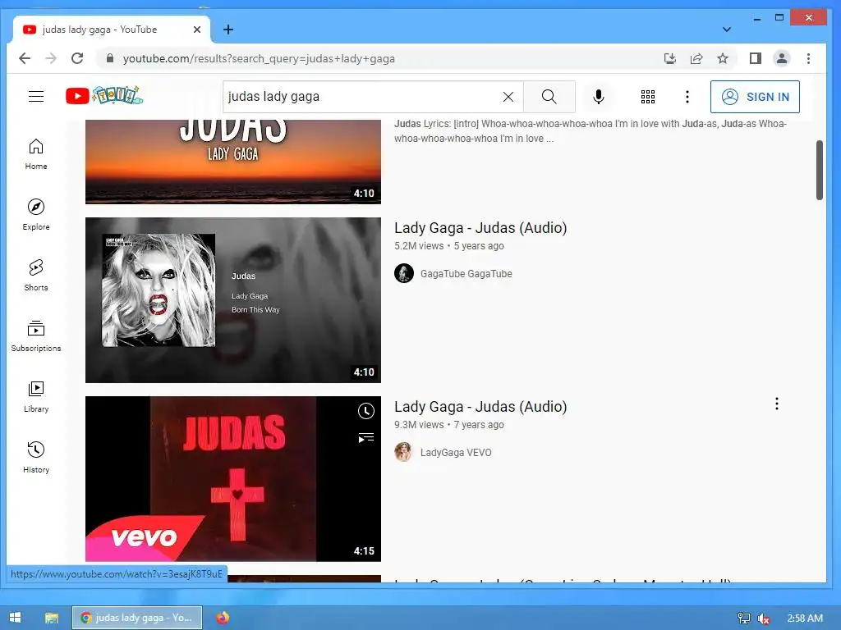Add vevo Judas video to Watch later
841x630 pixels.
[365, 411]
